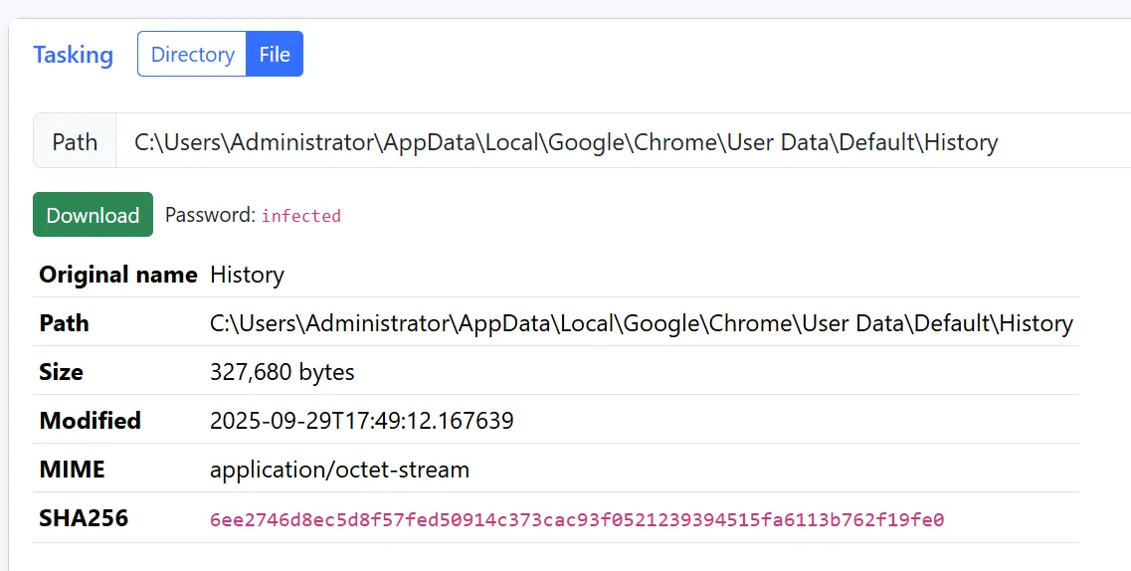The width and height of the screenshot is (1131, 571).
Task: Select the SHA256 hash value
Action: click(x=576, y=519)
